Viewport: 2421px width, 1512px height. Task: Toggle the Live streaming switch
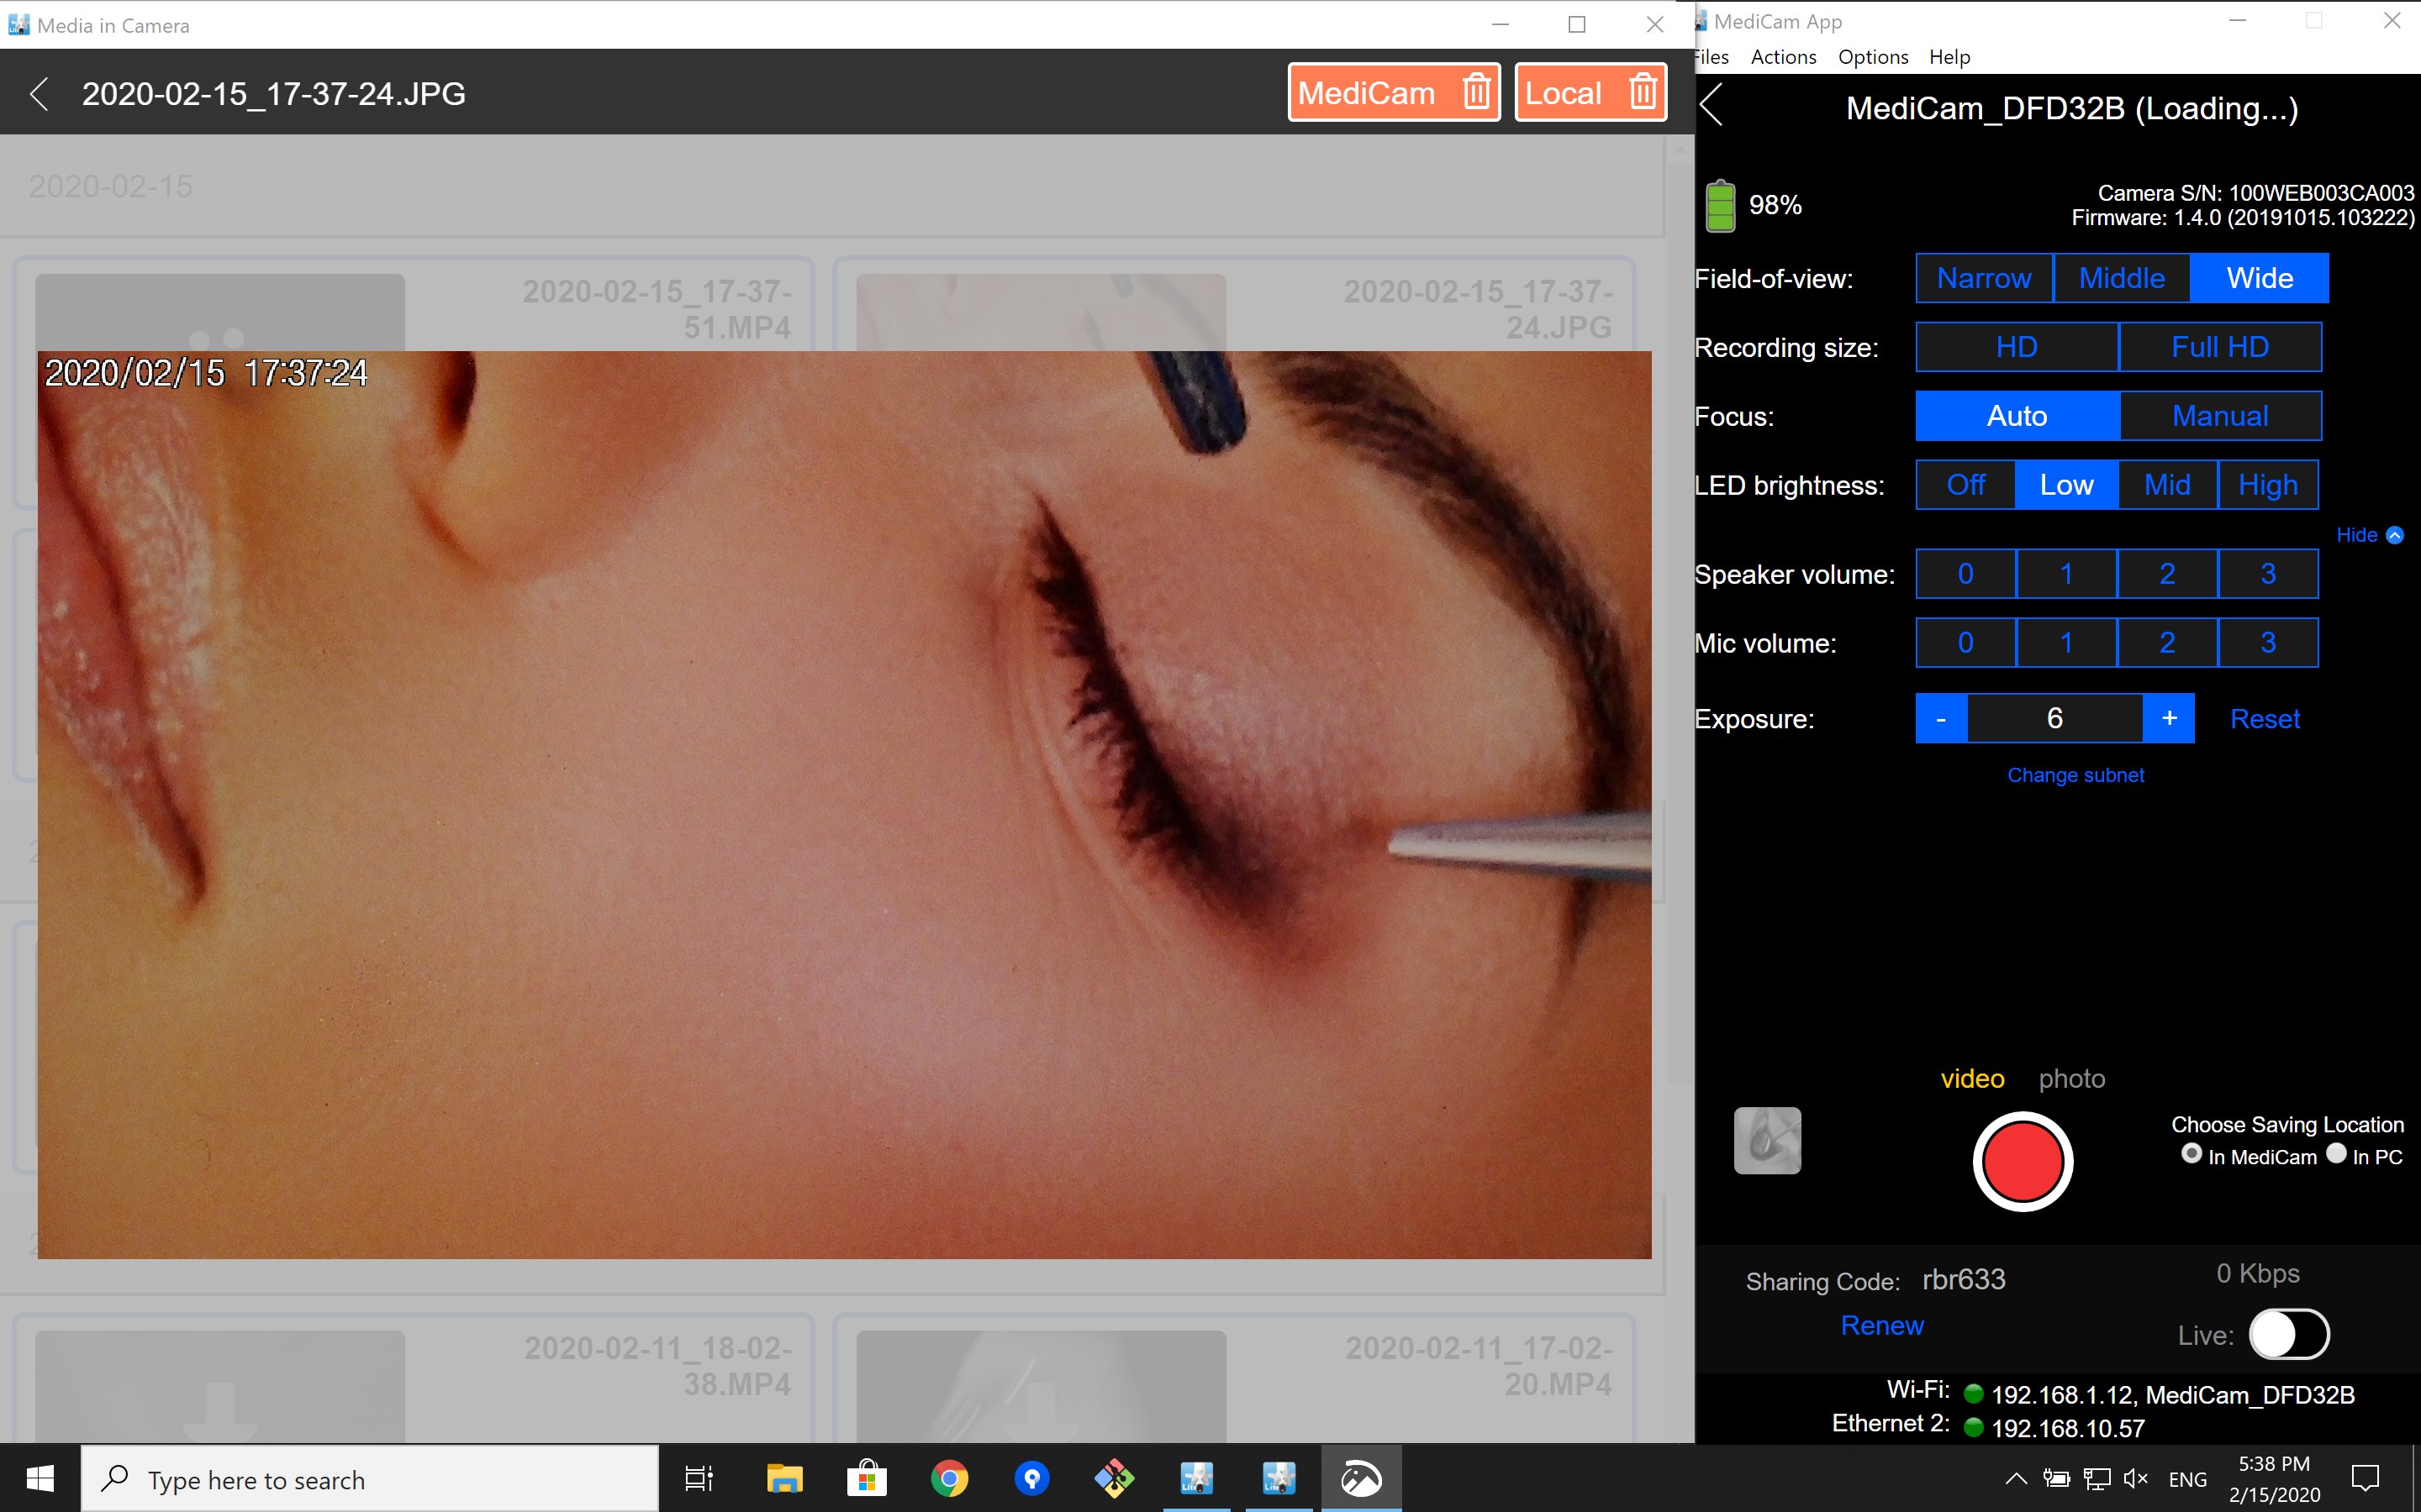coord(2288,1334)
